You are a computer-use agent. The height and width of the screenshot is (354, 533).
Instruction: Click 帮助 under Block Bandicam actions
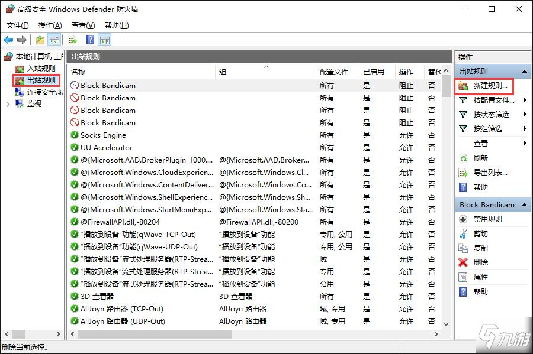(x=480, y=292)
